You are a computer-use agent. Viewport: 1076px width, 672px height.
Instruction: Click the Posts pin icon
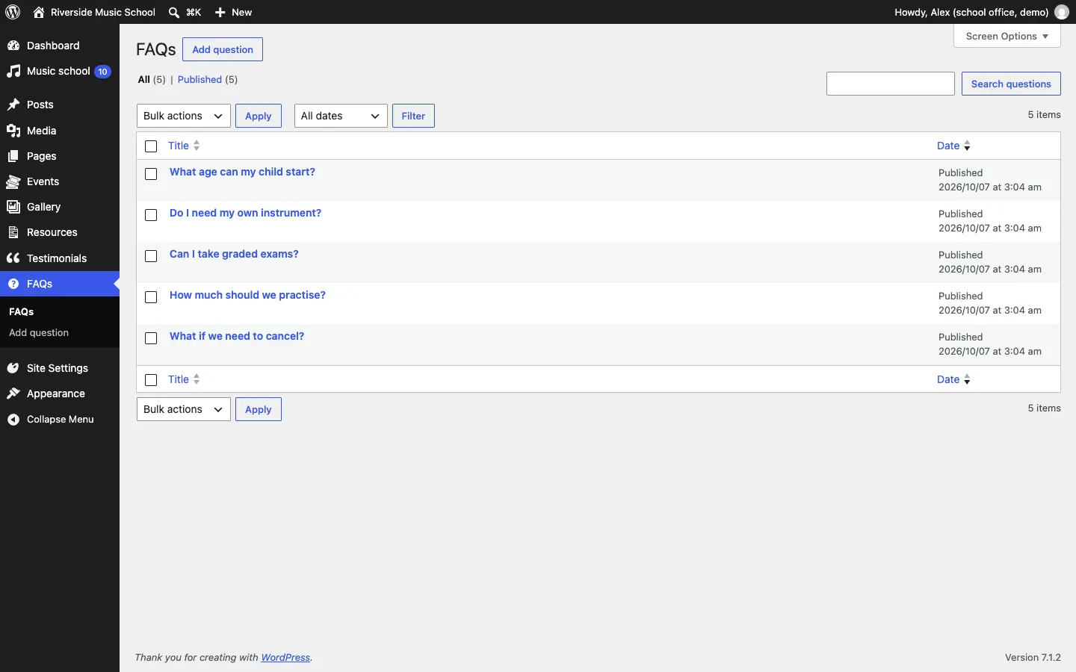[13, 105]
